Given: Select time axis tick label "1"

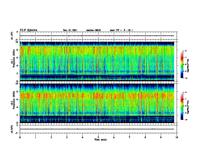Looking at the screenshot, I should pos(35,137).
